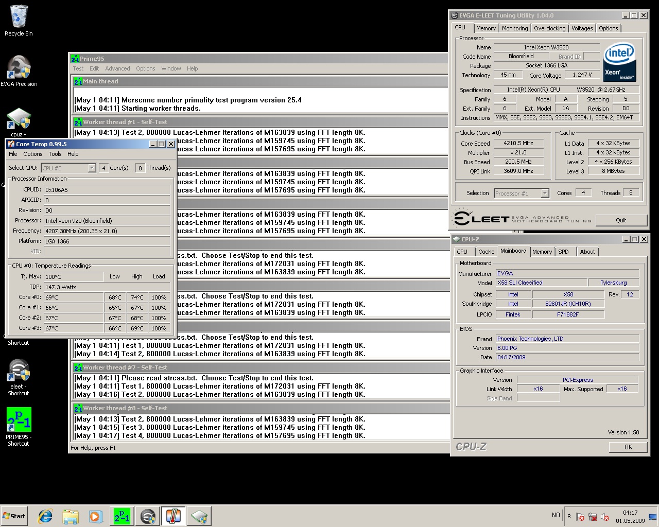Open Core Temp Options menu

[33, 154]
